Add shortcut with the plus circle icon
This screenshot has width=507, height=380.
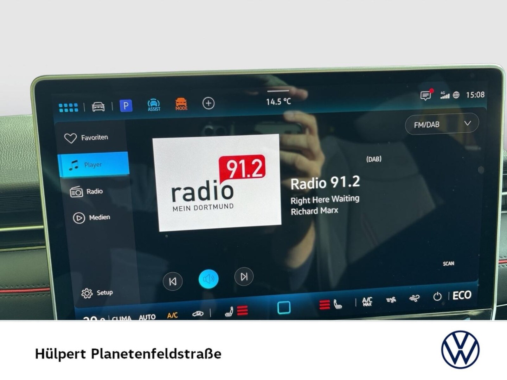(209, 103)
